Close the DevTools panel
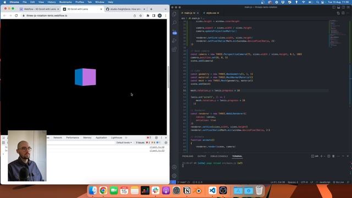The image size is (352, 198). tap(166, 137)
